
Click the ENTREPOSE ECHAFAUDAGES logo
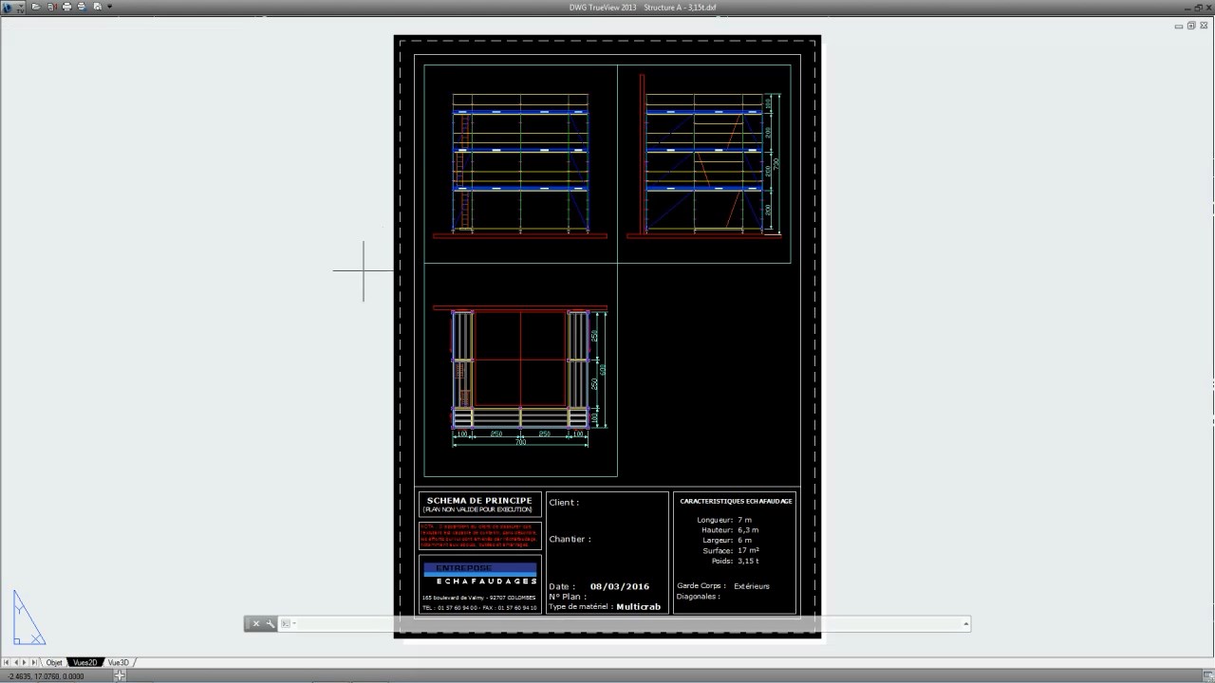tap(480, 574)
